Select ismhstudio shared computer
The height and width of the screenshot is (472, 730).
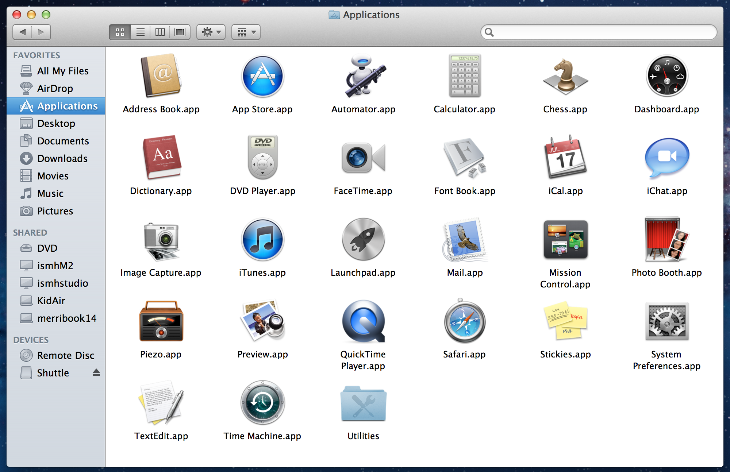click(56, 283)
